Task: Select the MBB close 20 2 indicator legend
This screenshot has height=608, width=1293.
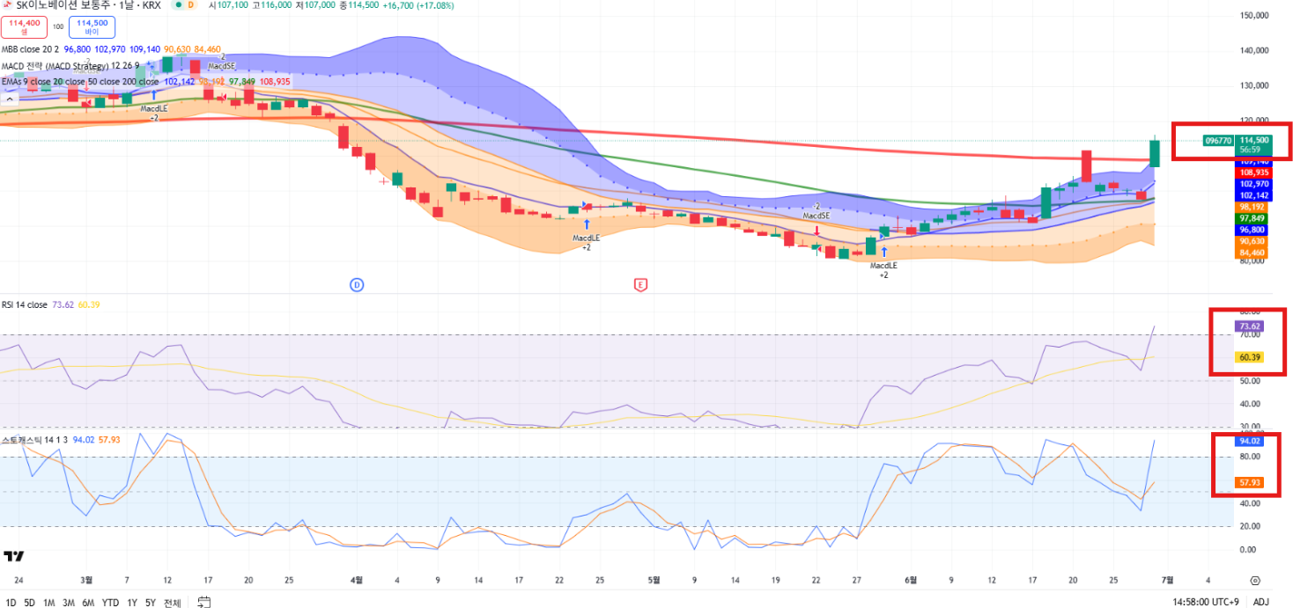Action: tap(32, 49)
